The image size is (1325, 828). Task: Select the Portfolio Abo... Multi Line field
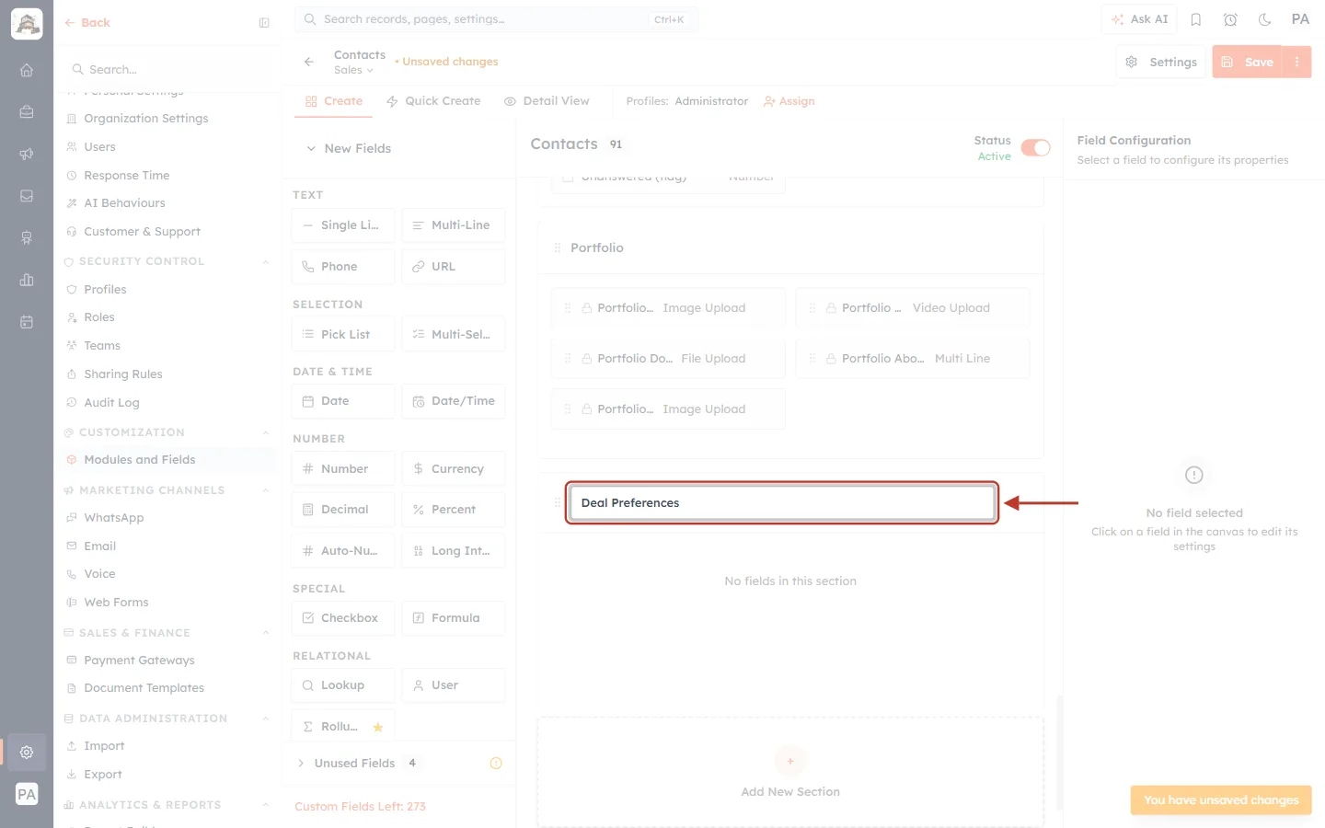(x=913, y=359)
